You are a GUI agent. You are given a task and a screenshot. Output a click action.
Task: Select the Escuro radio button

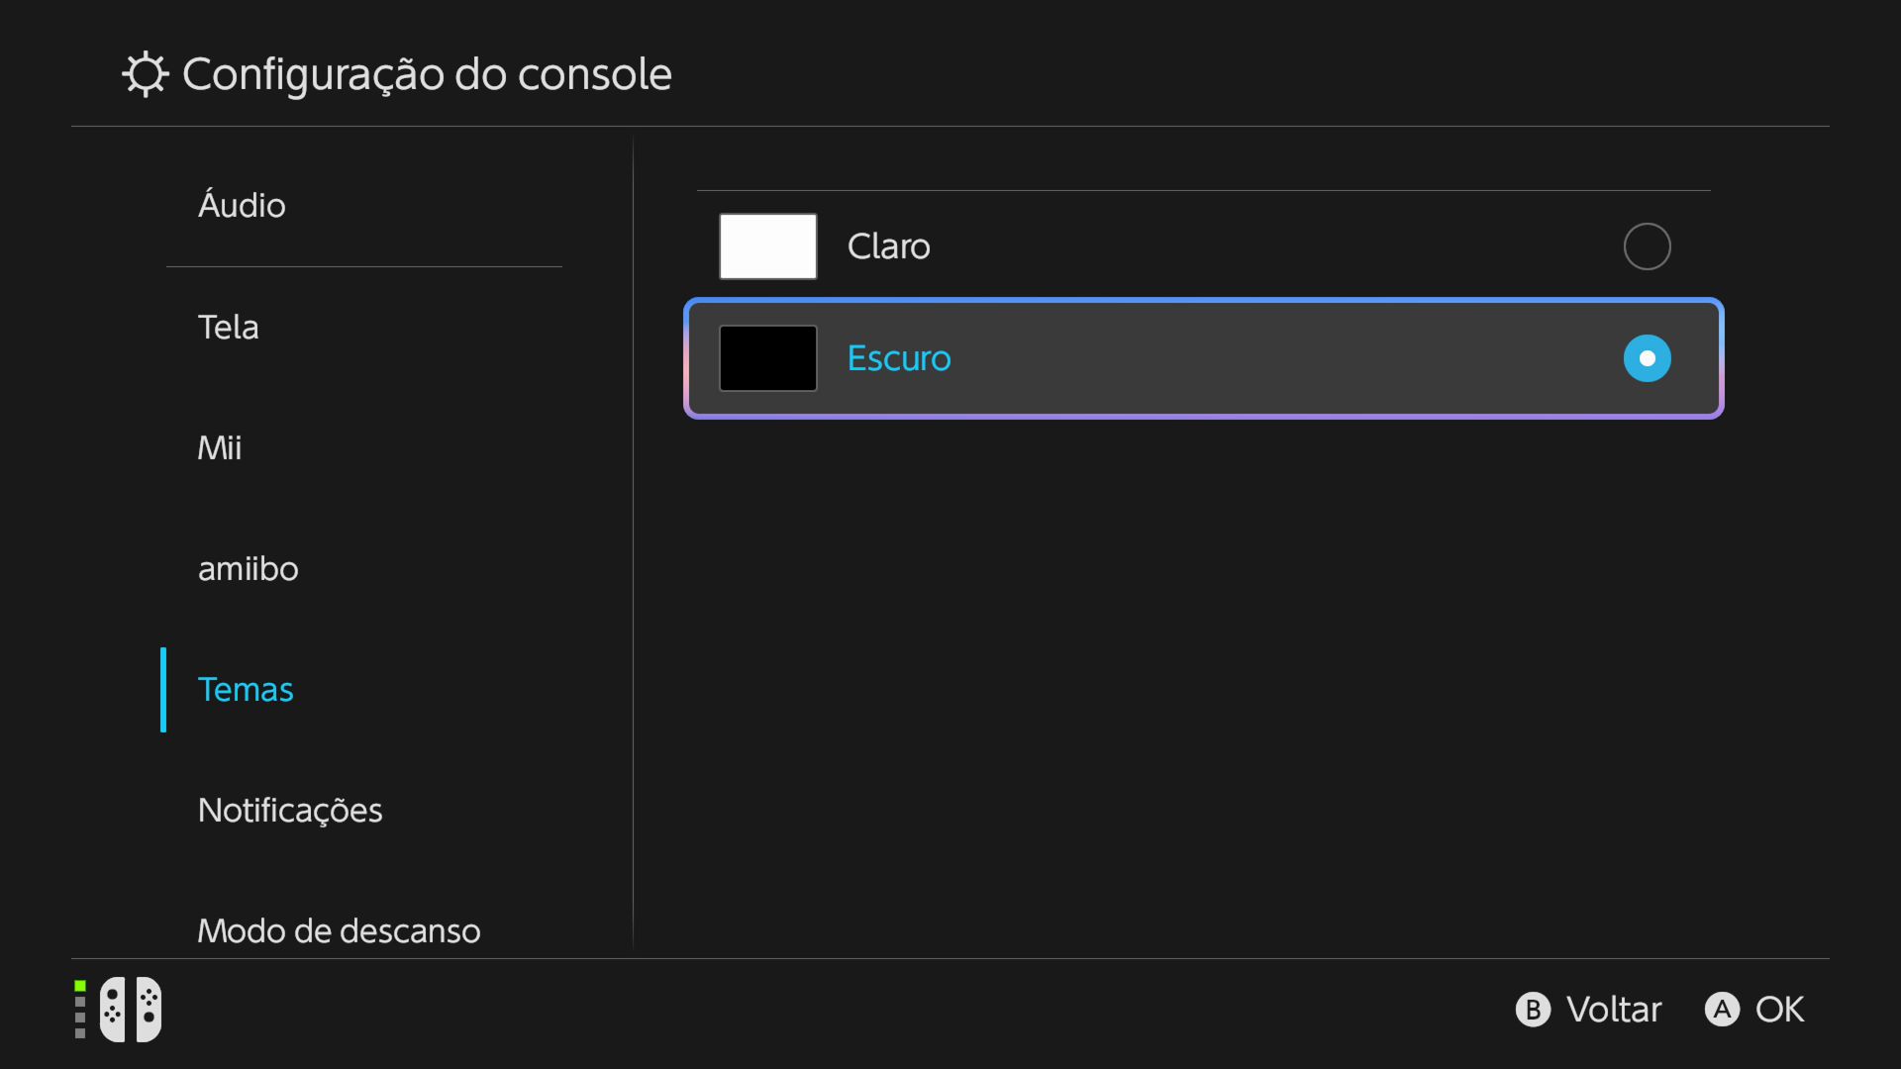click(x=1647, y=358)
